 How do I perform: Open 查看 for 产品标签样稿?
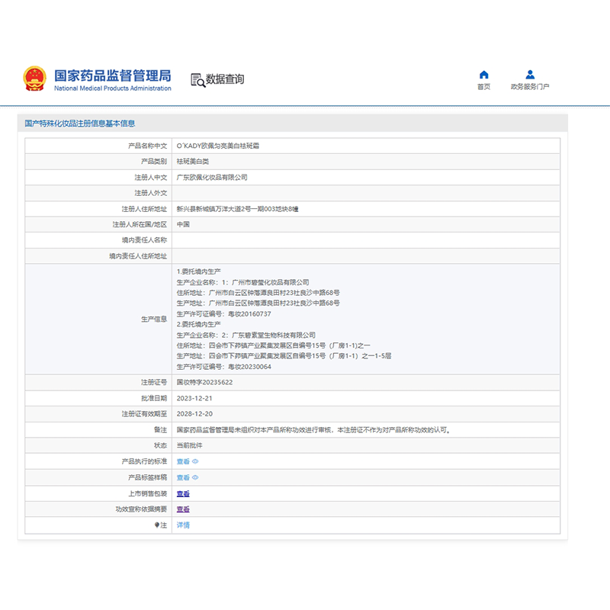pos(183,477)
